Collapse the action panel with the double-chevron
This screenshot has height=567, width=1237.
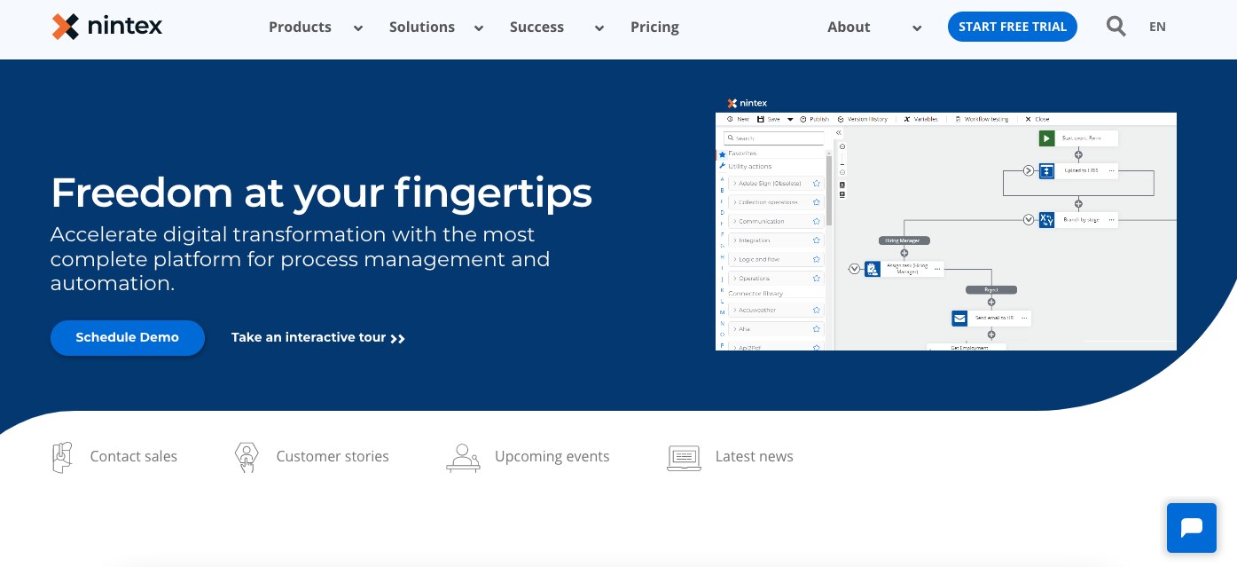839,133
